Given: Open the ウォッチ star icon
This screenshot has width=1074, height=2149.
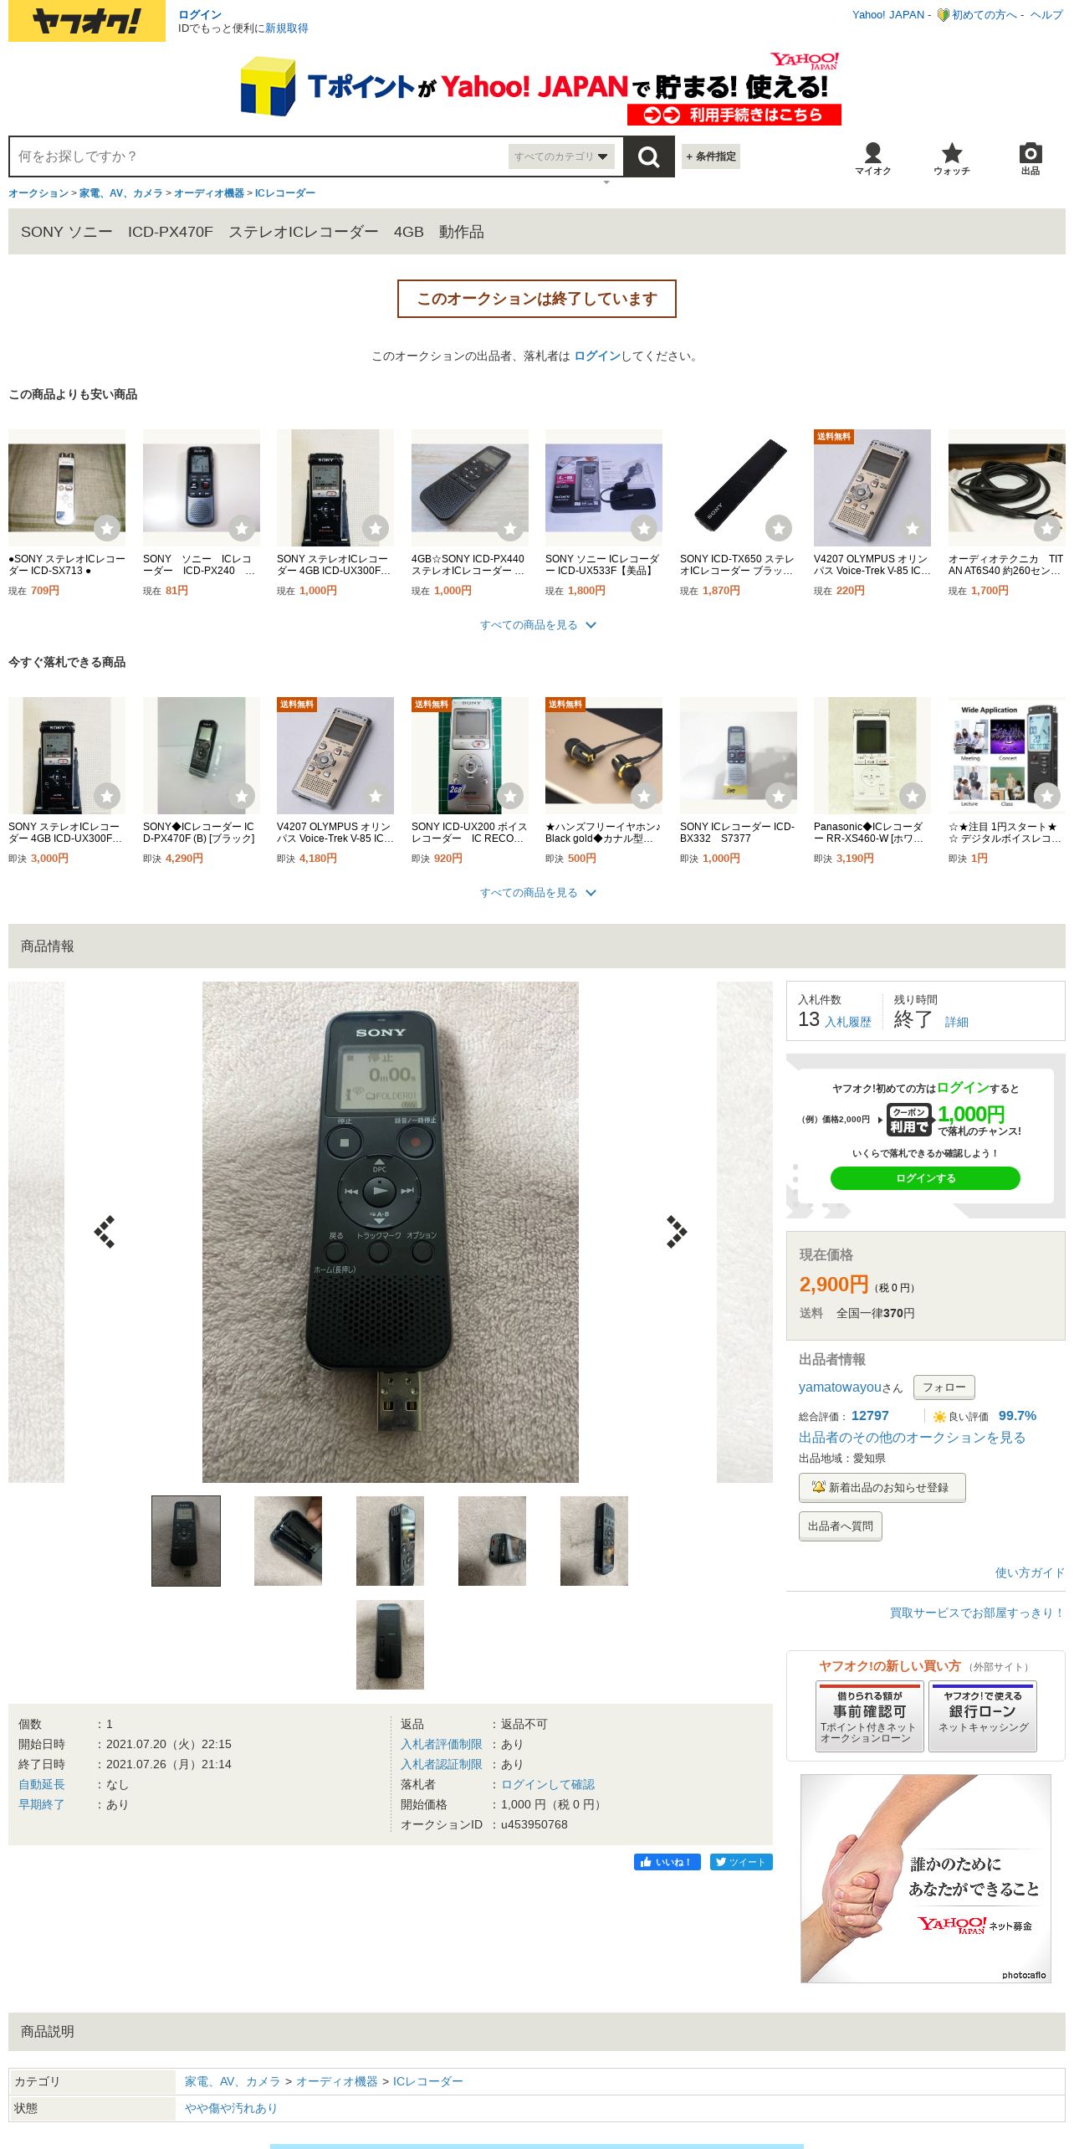Looking at the screenshot, I should pyautogui.click(x=952, y=158).
